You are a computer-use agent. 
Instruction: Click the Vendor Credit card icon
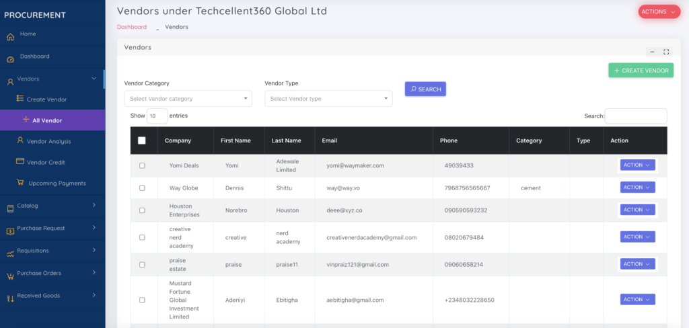20,162
